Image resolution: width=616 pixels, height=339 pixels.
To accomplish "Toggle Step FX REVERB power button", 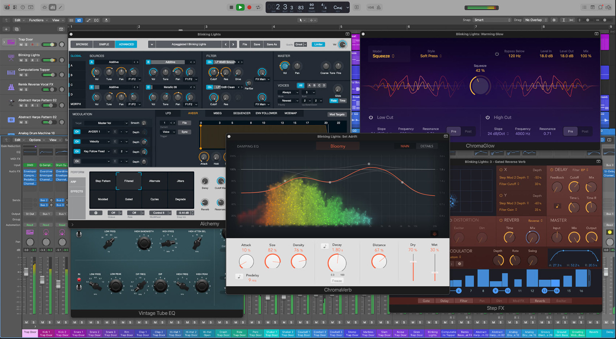I will point(501,220).
